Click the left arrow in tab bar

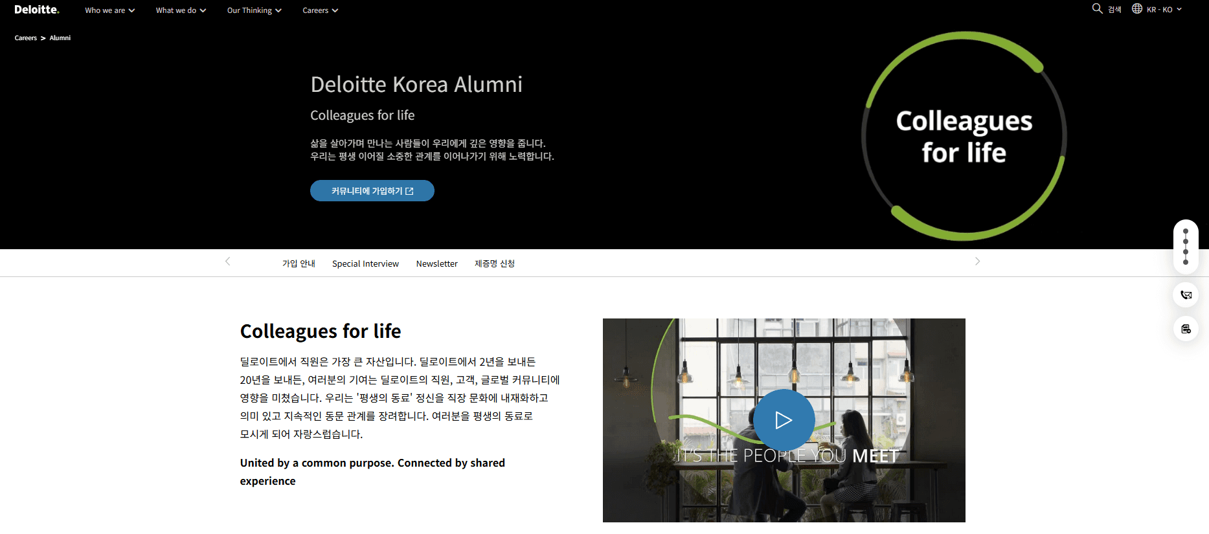[x=227, y=261]
